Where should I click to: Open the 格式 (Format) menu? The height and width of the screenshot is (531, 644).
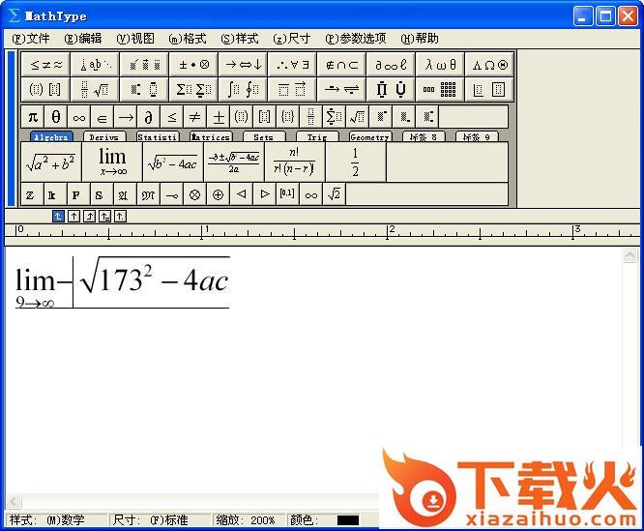188,39
